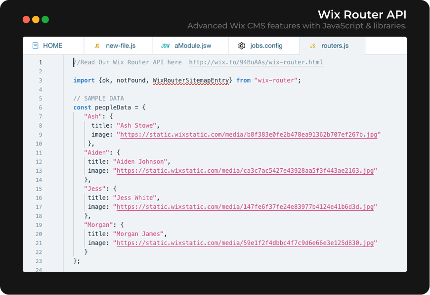Click the "Ash Stowe" title string

click(136, 126)
